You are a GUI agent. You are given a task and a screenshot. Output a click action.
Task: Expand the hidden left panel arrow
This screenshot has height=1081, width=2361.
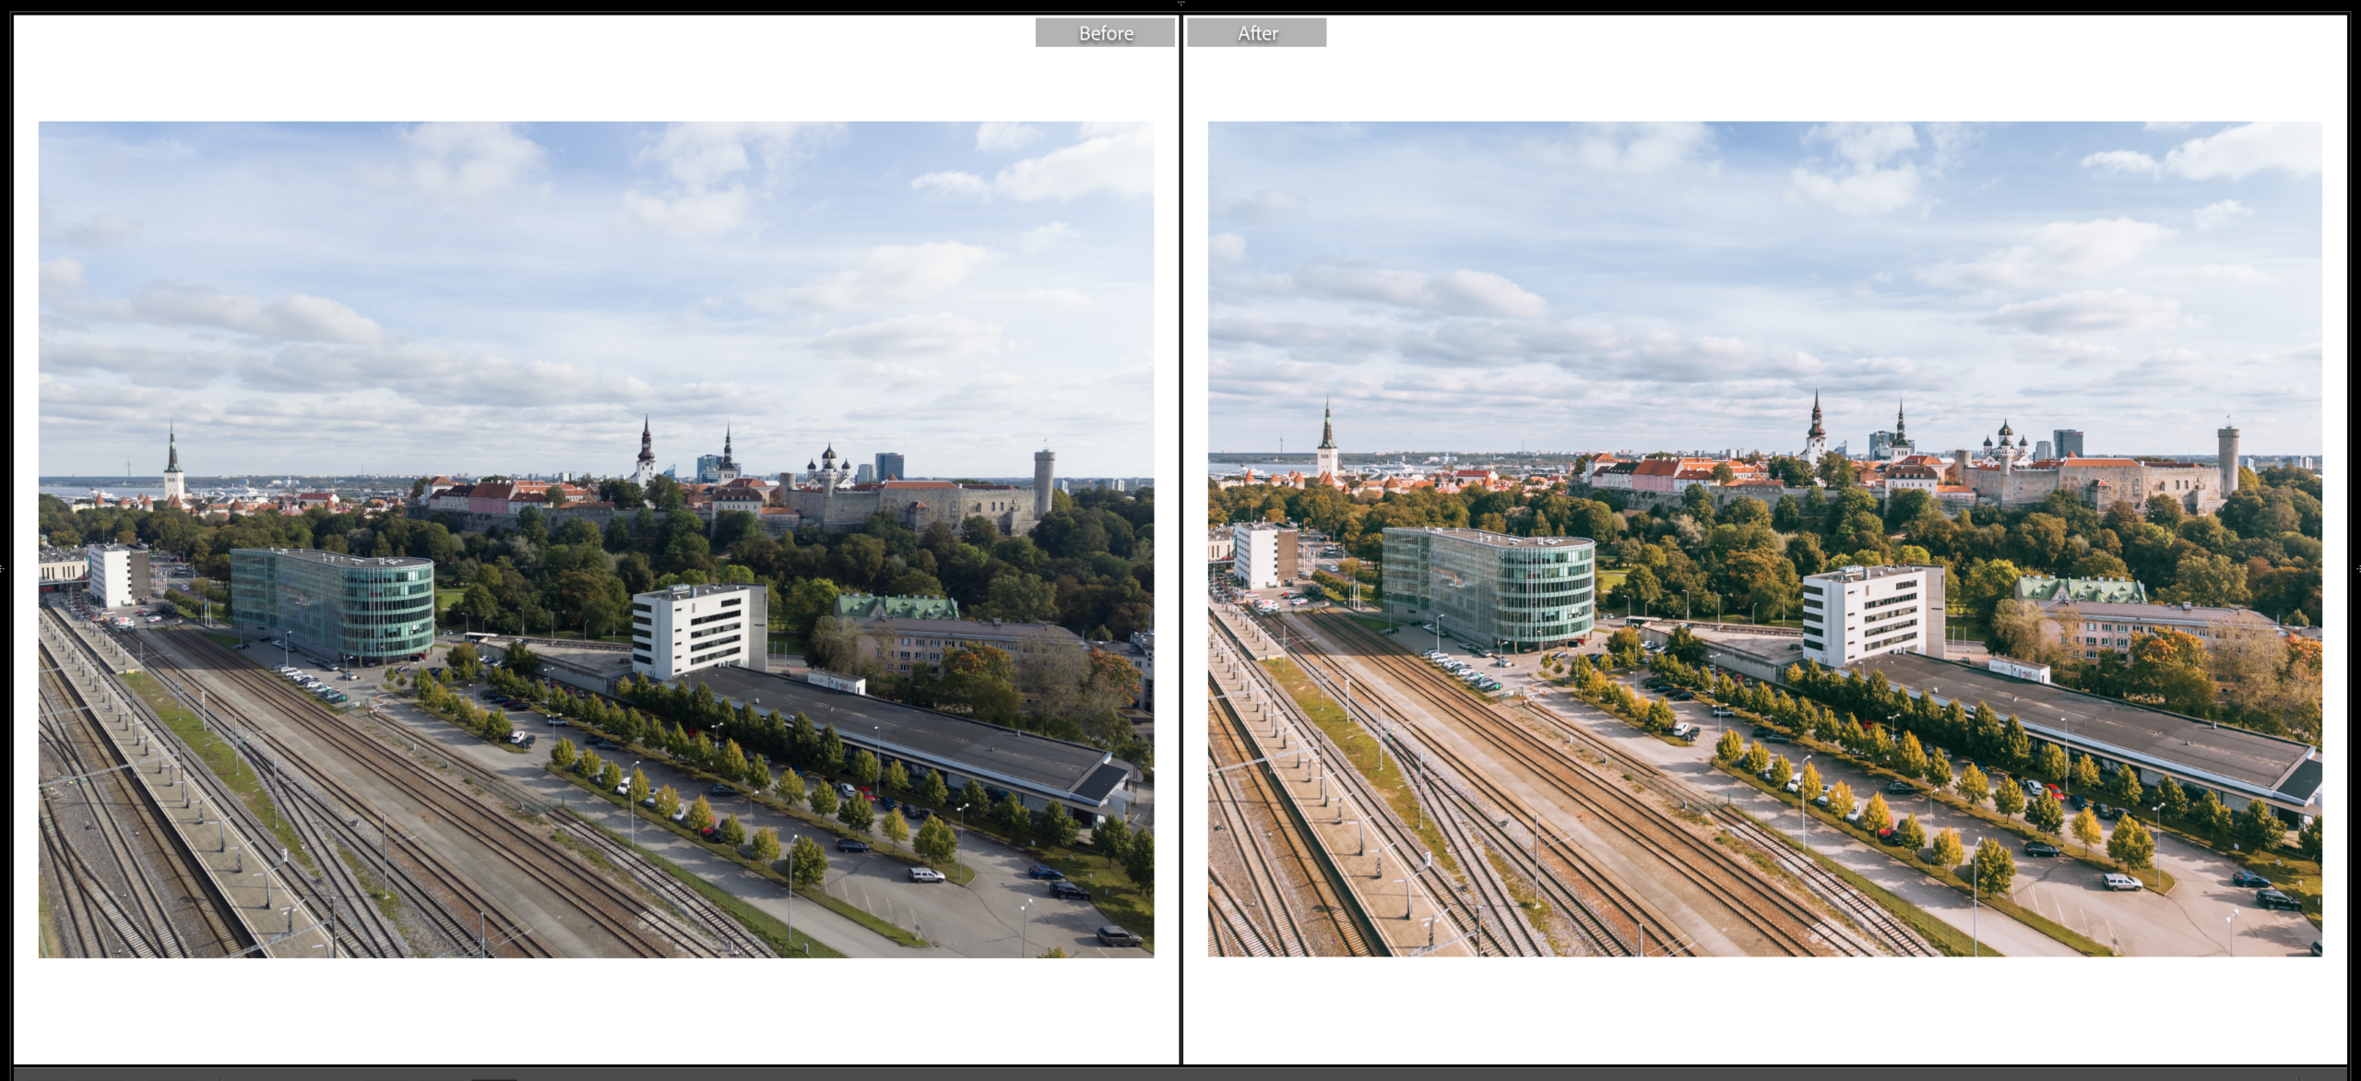click(x=3, y=568)
